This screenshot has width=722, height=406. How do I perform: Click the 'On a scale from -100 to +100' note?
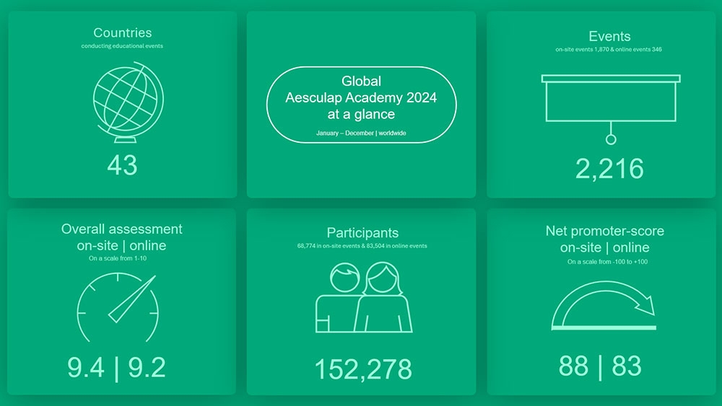pyautogui.click(x=607, y=262)
